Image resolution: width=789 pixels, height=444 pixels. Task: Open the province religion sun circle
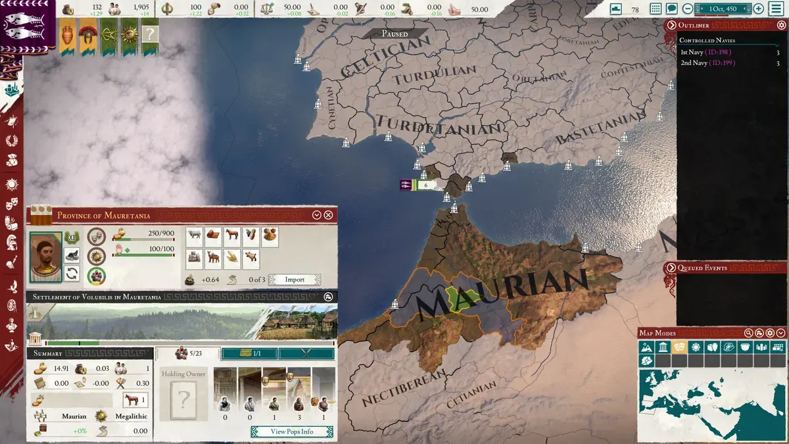coord(97,257)
